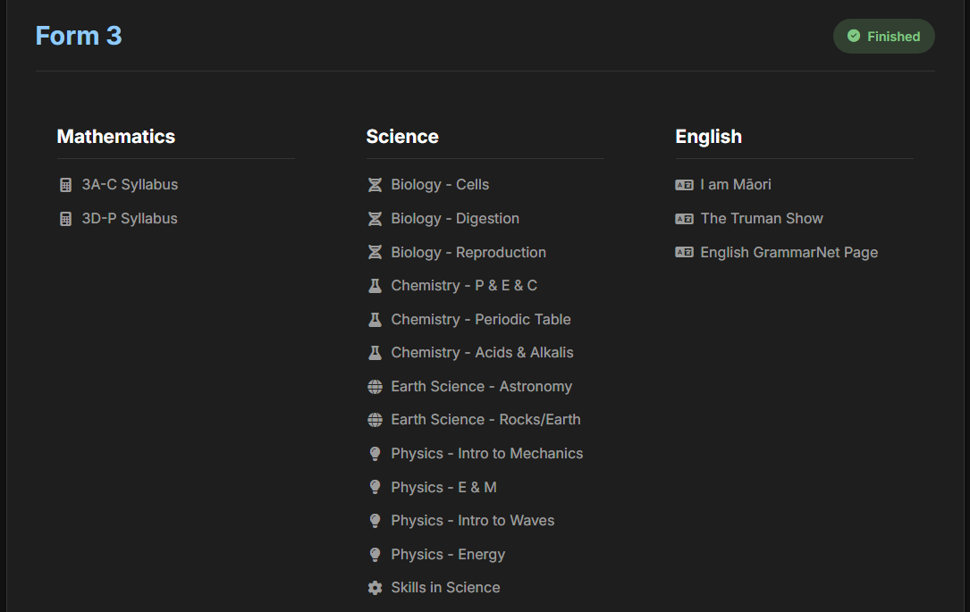Open Earth Science - Rocks/Earth link
Viewport: 970px width, 612px height.
(x=485, y=420)
